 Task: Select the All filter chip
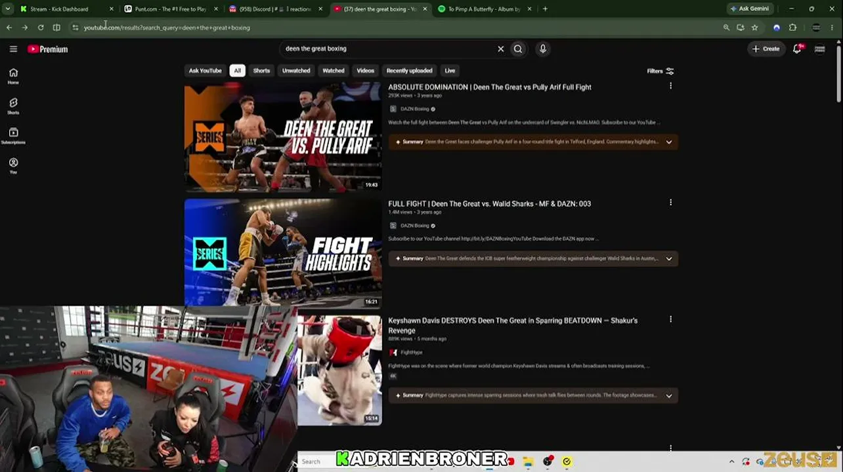pos(237,71)
